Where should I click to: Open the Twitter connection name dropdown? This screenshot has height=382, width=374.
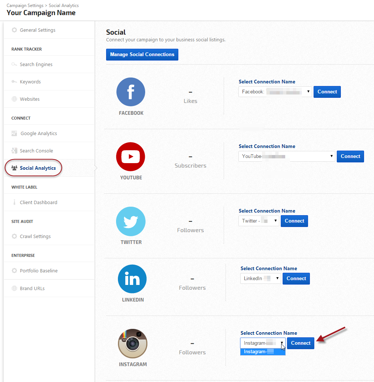[x=258, y=221]
